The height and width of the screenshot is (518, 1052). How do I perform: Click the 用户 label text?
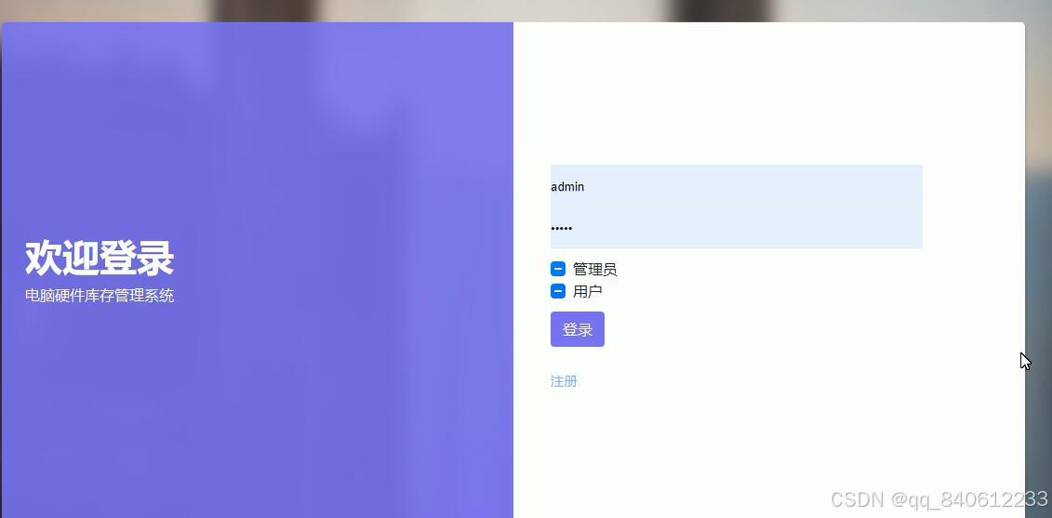click(587, 291)
